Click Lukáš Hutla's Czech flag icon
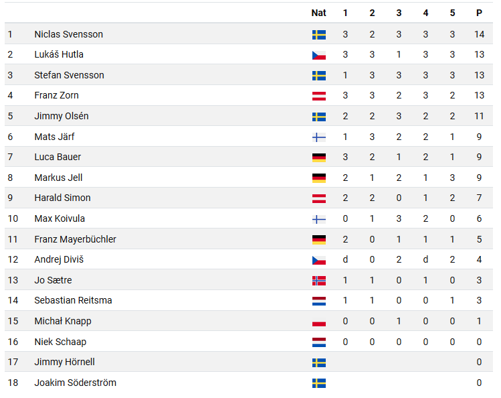501x398 pixels. [319, 55]
